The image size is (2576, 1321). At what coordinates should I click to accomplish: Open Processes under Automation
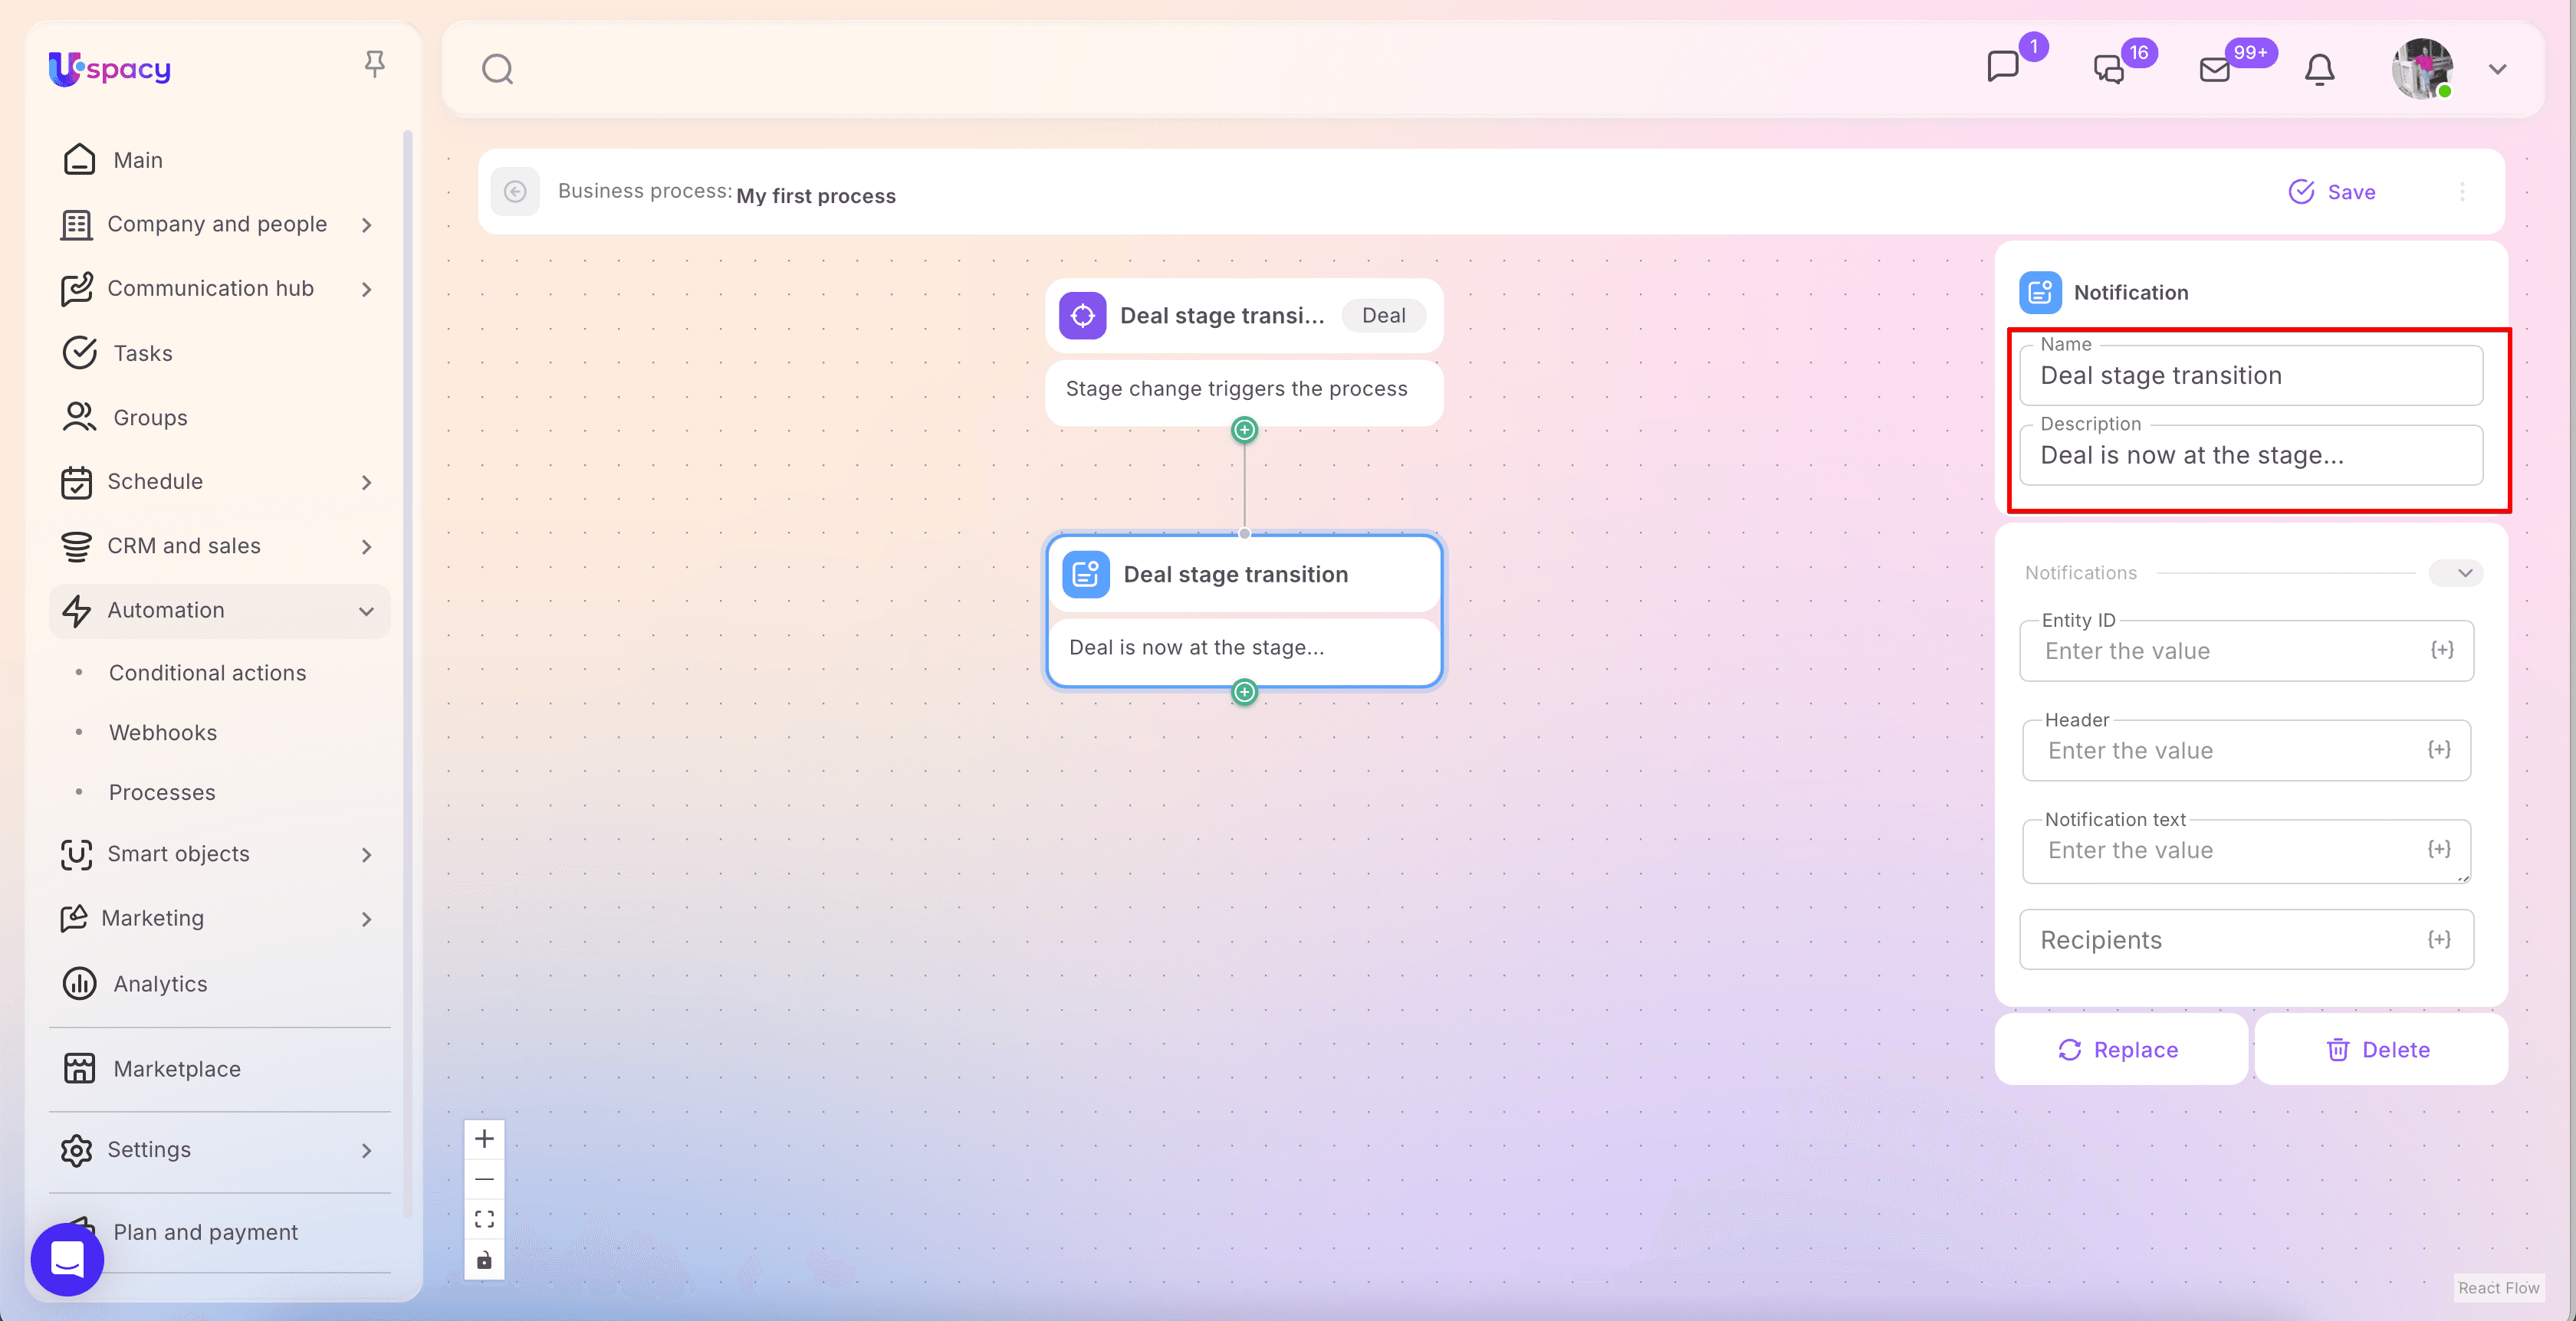pos(162,792)
